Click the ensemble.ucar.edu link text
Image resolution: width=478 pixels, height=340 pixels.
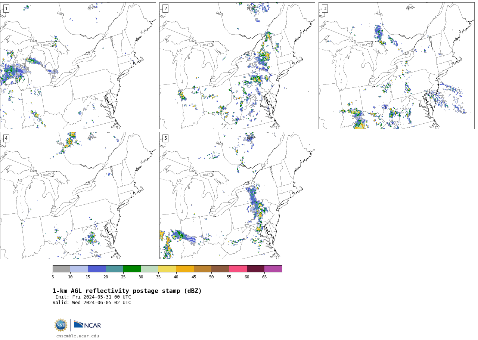pos(78,336)
